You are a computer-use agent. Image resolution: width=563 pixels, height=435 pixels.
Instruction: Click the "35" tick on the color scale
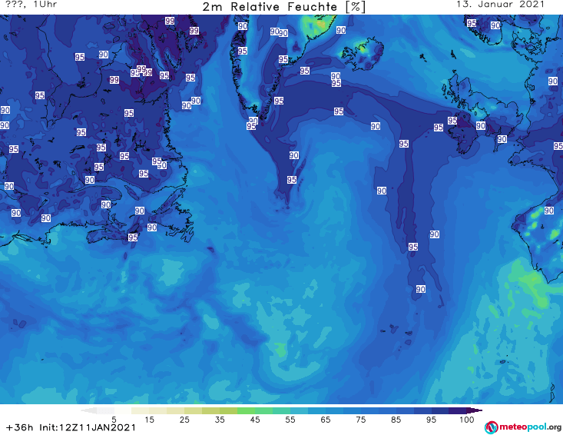pyautogui.click(x=220, y=419)
